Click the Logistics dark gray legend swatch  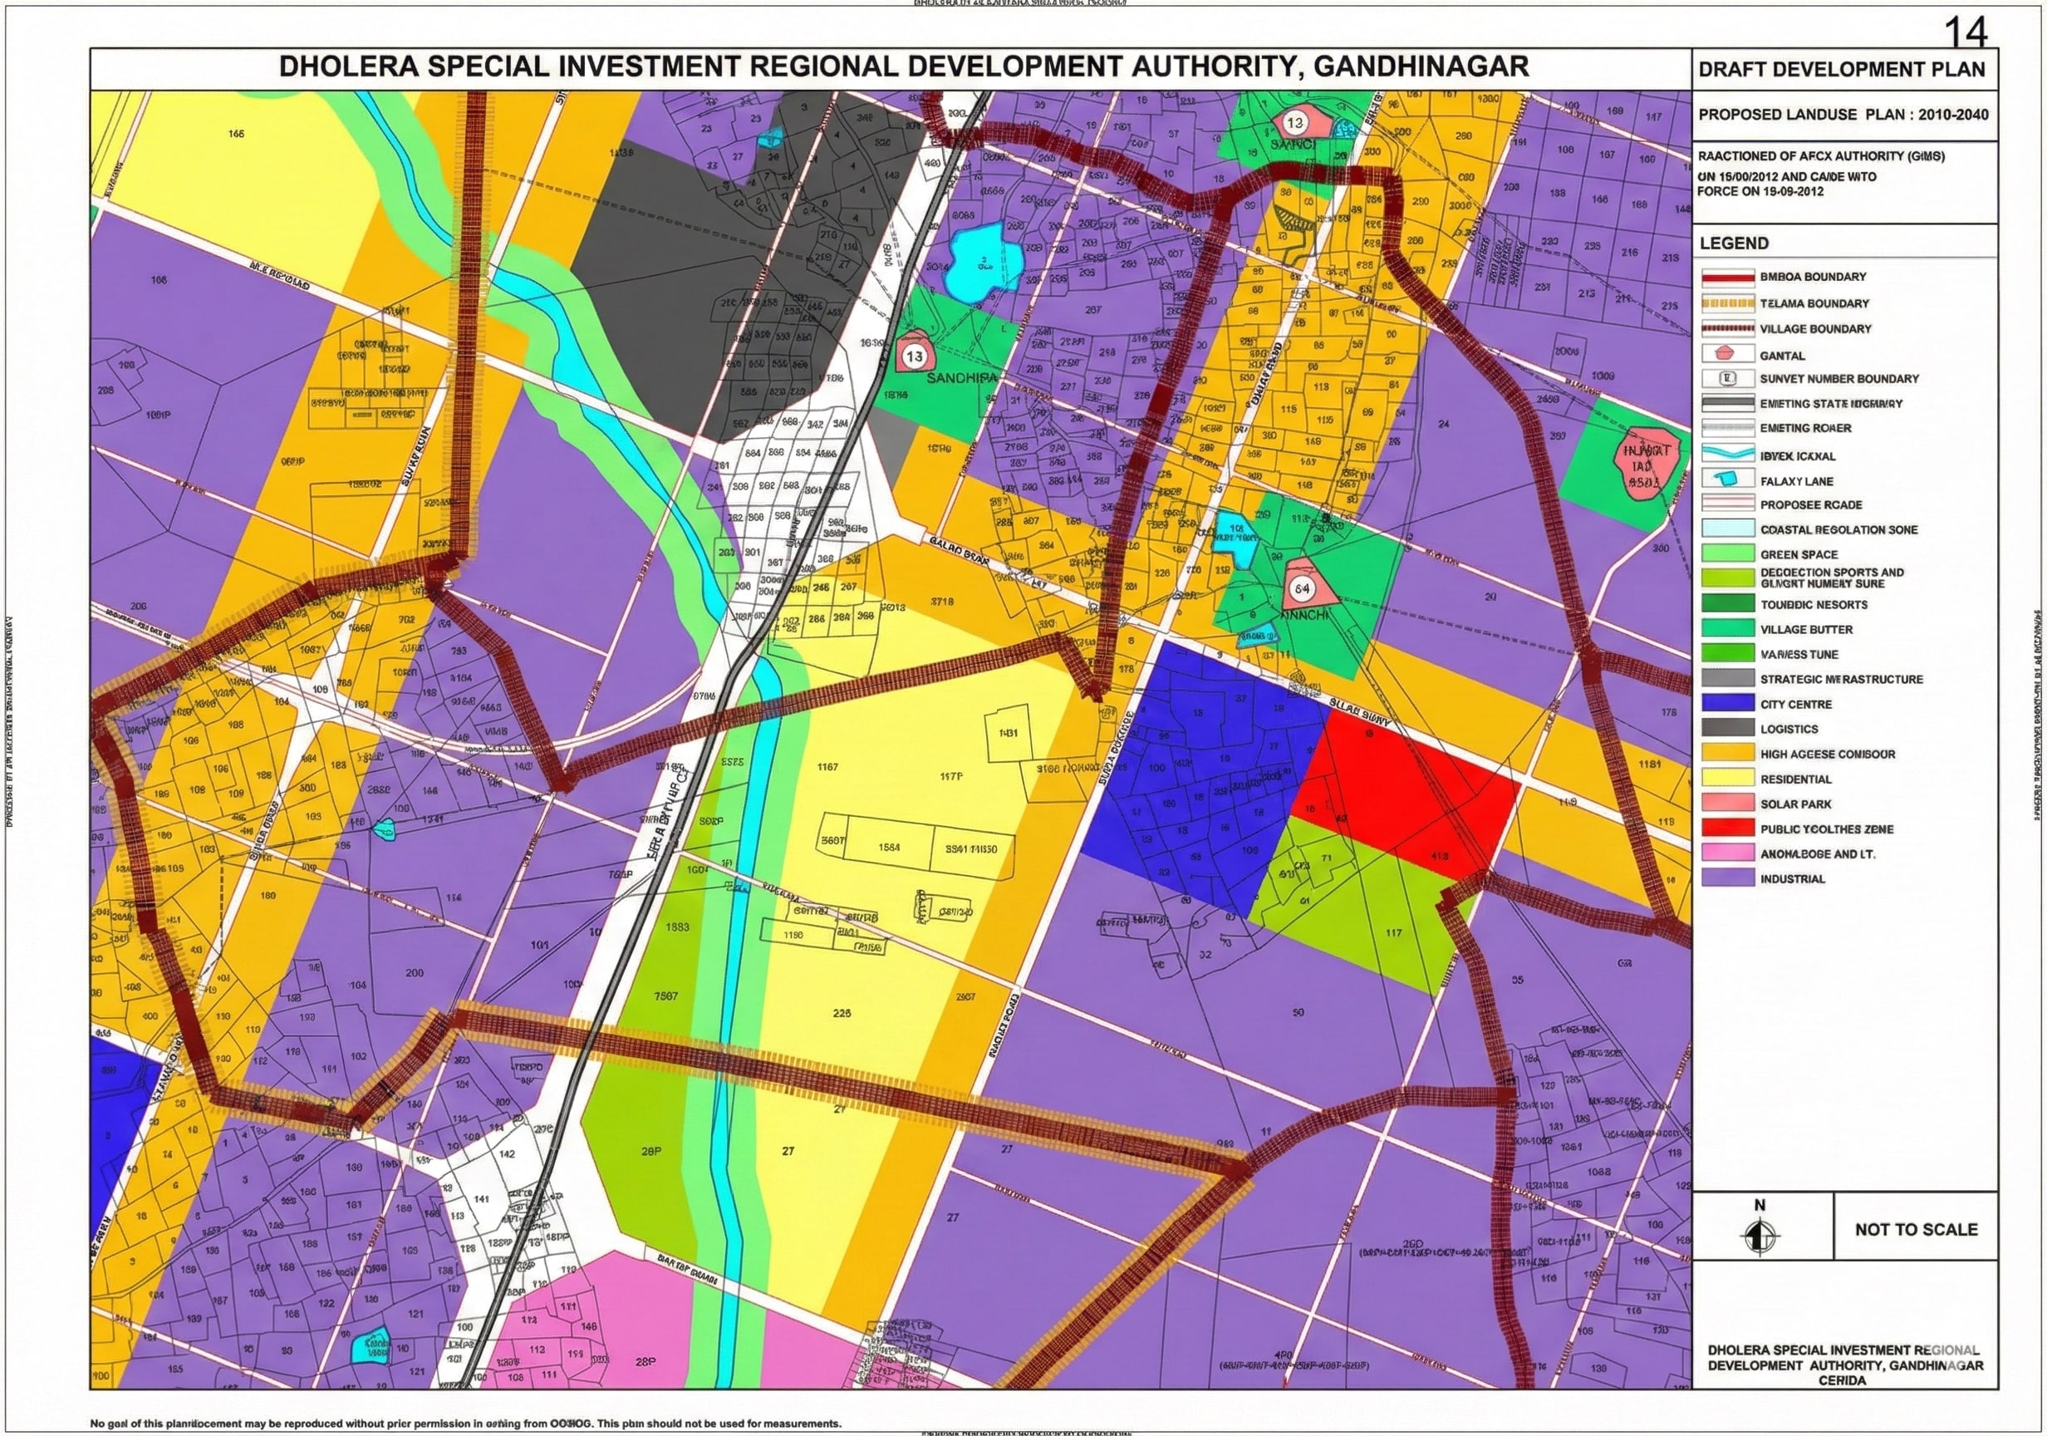[x=1728, y=729]
